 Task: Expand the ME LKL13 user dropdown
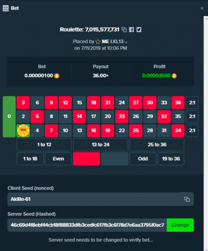pyautogui.click(x=126, y=42)
